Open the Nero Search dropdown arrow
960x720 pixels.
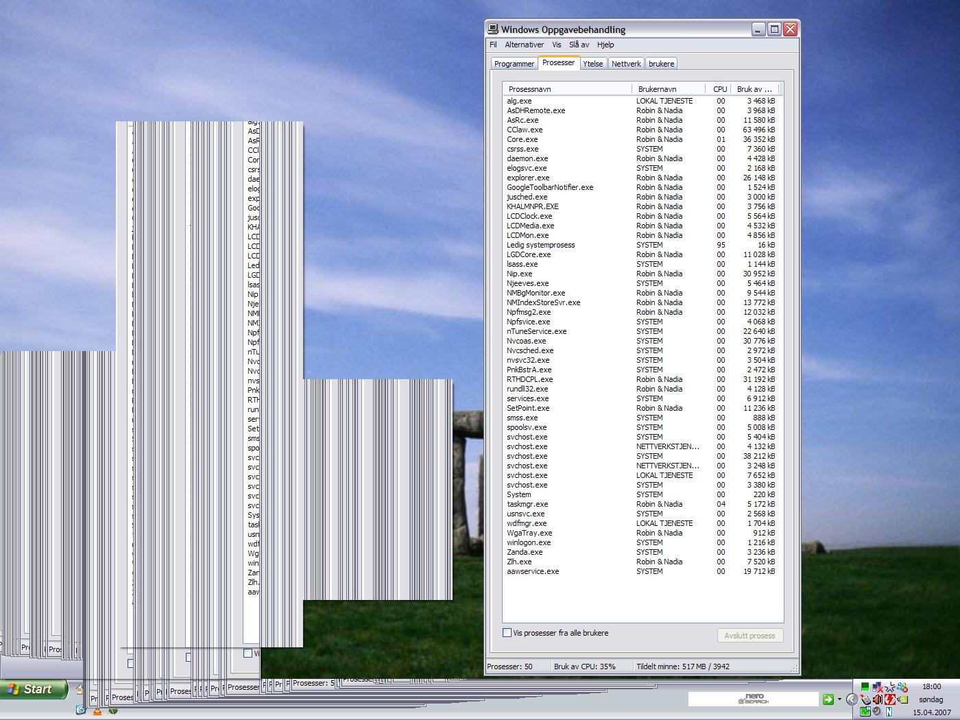coord(839,699)
